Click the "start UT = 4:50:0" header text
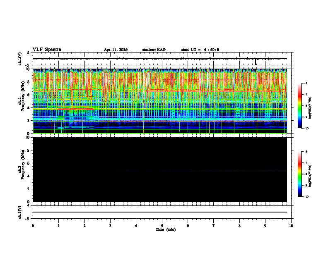Screen dimensions: 328x253 pos(200,50)
